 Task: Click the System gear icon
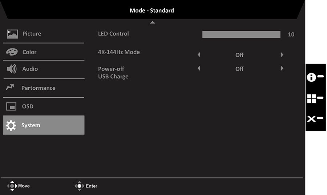point(11,125)
